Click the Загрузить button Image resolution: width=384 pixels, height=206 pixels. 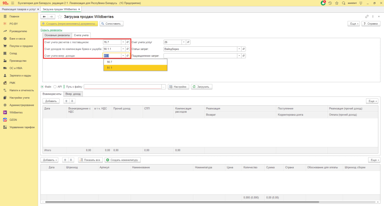(x=202, y=87)
